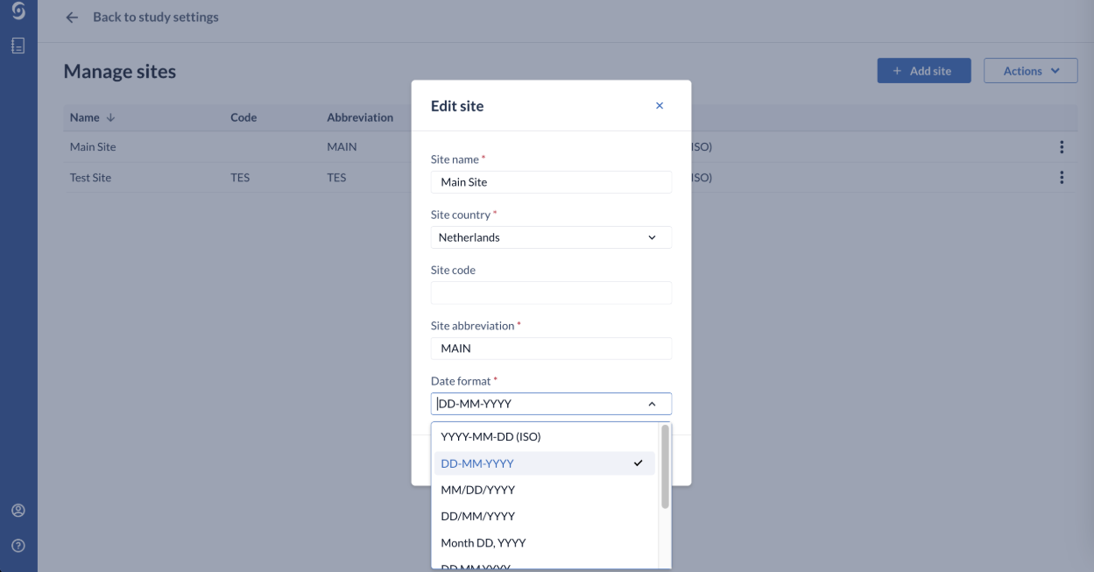Viewport: 1094px width, 572px height.
Task: Open the study list sidebar icon
Action: coord(18,46)
